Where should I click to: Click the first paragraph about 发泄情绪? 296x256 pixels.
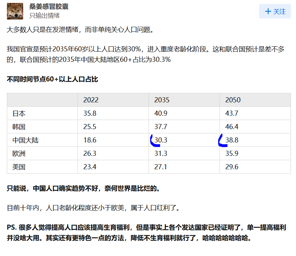click(x=80, y=30)
